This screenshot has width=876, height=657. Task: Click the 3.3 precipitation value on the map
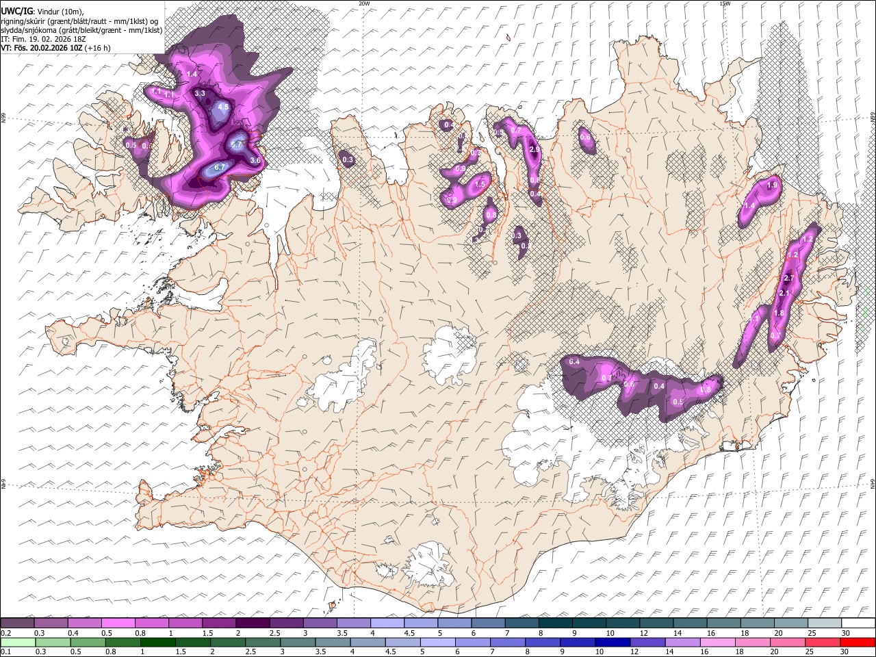(x=200, y=93)
